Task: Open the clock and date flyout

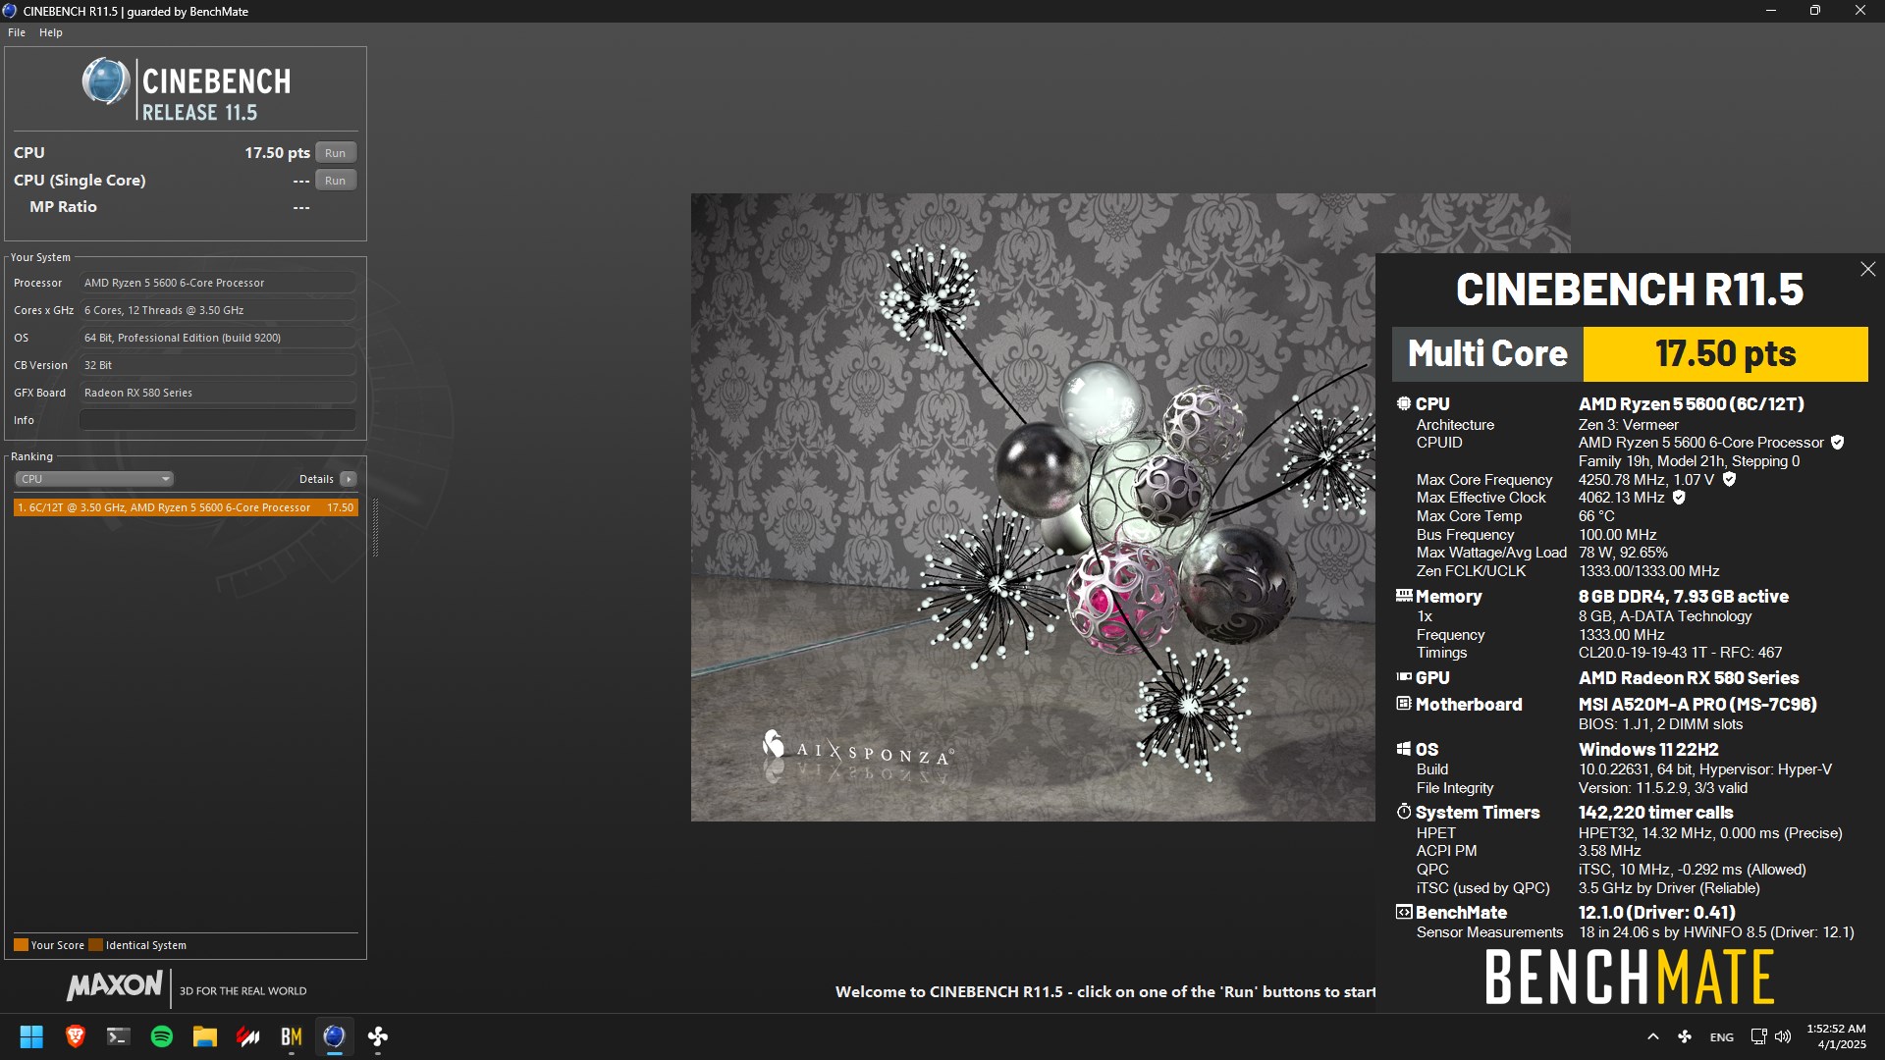Action: (1836, 1036)
